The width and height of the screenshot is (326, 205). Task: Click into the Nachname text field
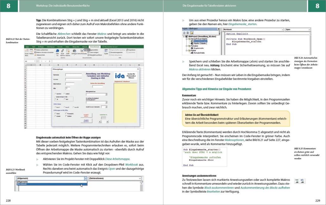(73, 75)
